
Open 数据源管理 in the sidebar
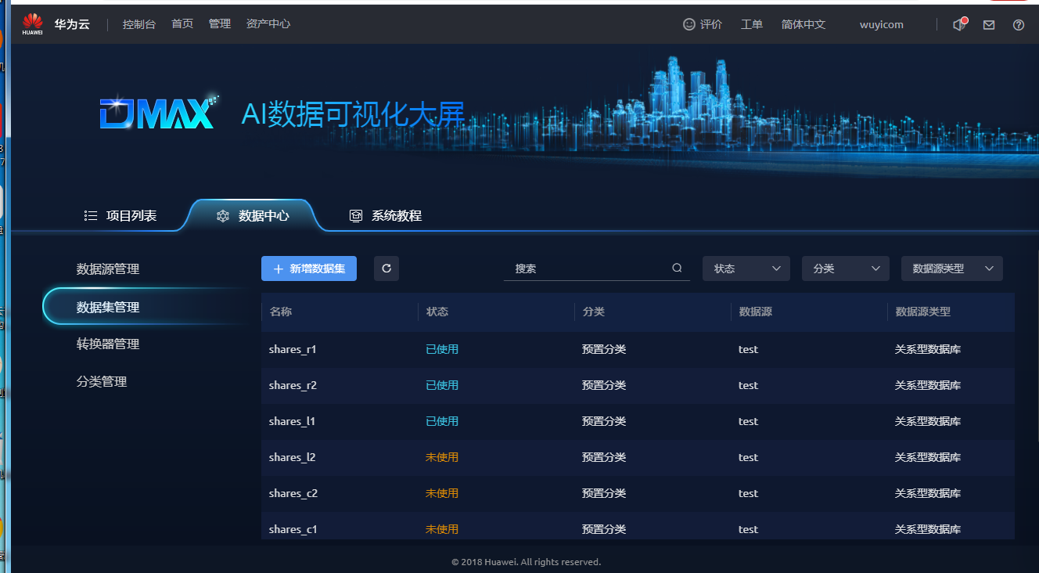click(108, 269)
